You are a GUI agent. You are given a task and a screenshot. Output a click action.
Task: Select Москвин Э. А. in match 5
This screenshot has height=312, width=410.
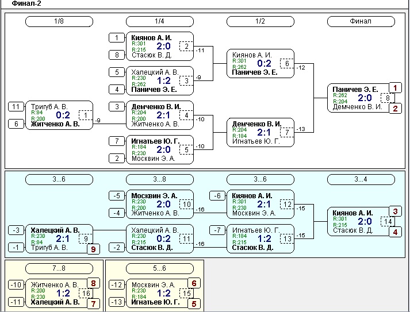pos(154,159)
